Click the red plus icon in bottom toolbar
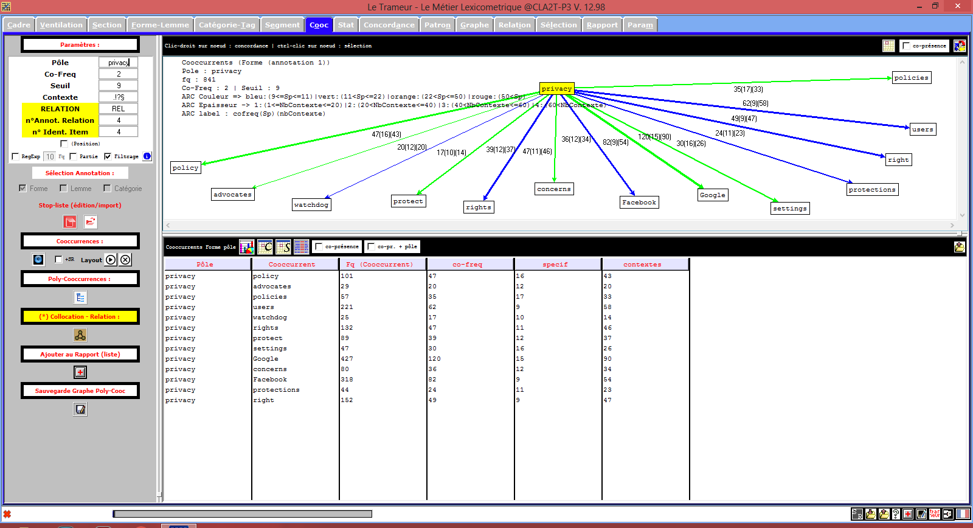 [x=908, y=514]
